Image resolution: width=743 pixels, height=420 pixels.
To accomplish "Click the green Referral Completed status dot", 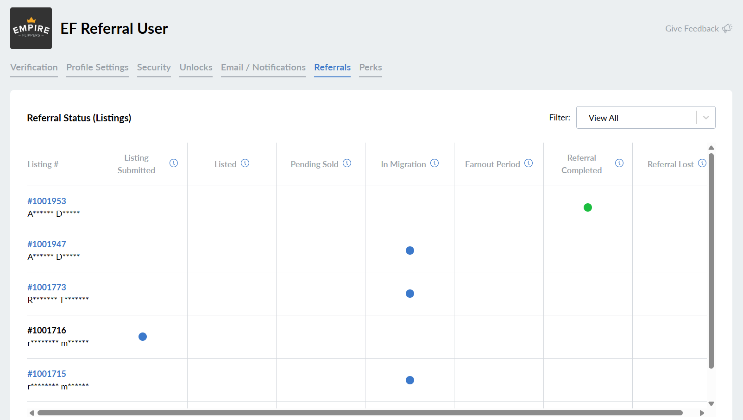I will [x=588, y=207].
